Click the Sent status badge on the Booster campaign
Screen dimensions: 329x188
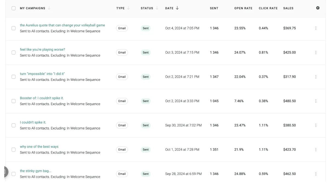click(146, 101)
